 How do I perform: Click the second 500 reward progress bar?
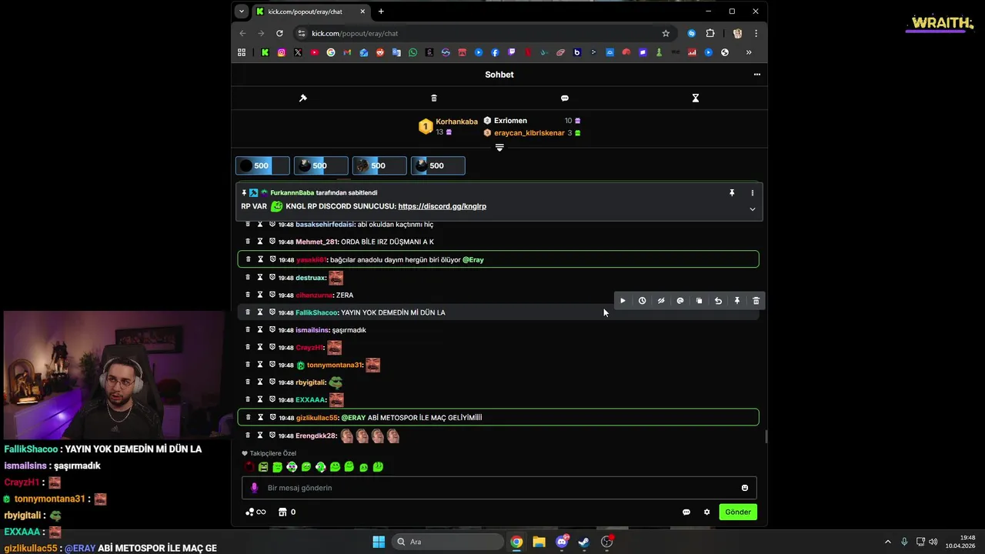321,165
